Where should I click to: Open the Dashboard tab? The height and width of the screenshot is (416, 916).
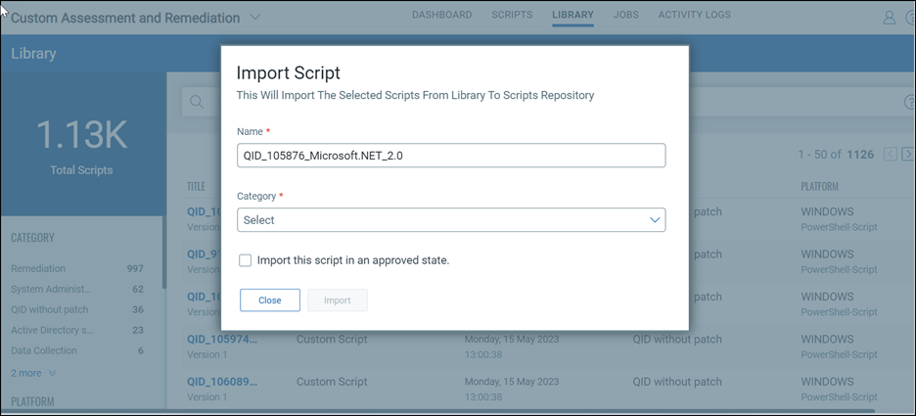pos(441,16)
